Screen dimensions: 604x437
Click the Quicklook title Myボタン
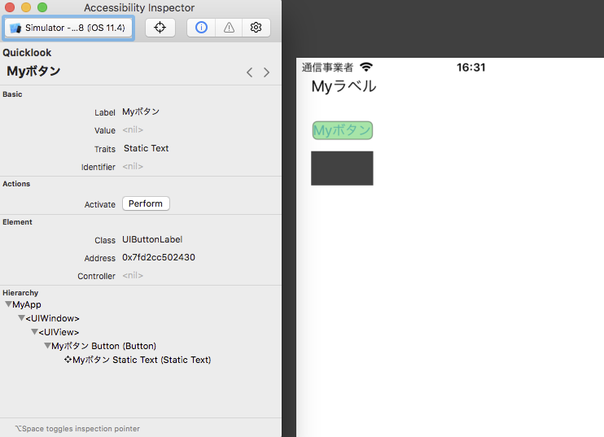coord(33,71)
